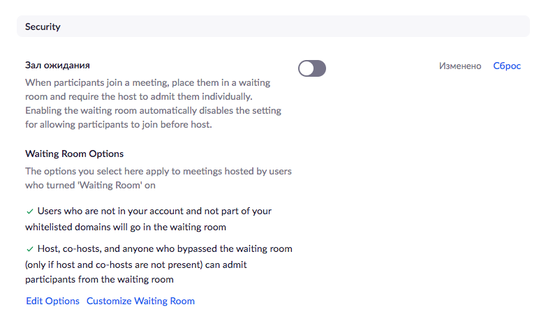The image size is (553, 328).
Task: Click the white knob of the waiting room toggle
Action: [x=306, y=68]
